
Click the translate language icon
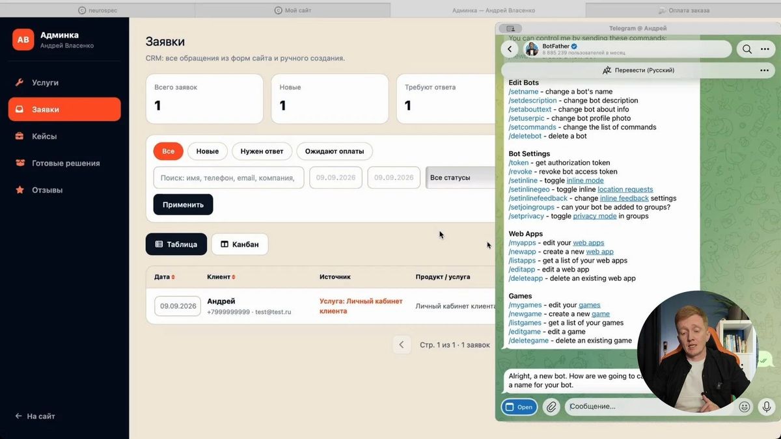click(607, 70)
